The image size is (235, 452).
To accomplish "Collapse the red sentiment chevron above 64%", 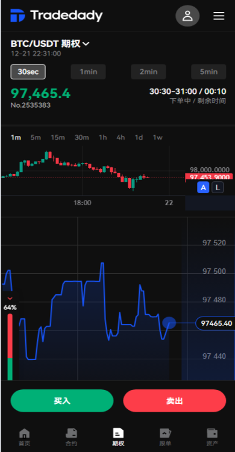I will pos(10,299).
